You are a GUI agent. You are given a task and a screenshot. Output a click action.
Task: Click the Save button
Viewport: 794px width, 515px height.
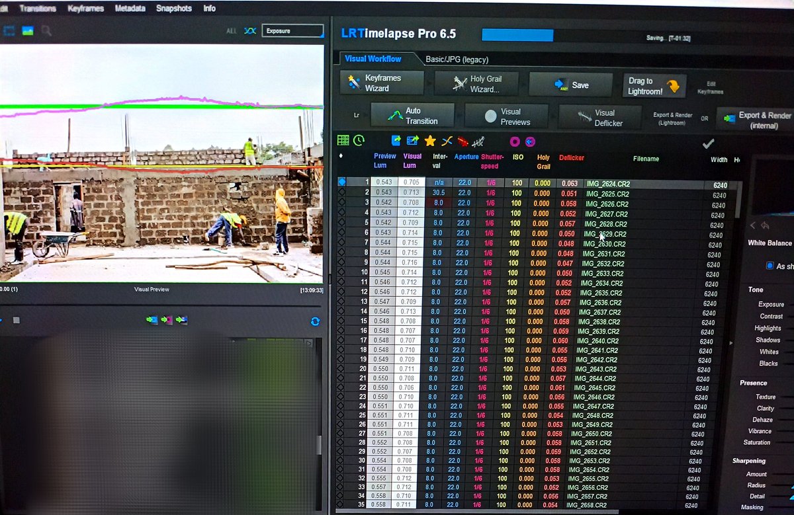[570, 85]
